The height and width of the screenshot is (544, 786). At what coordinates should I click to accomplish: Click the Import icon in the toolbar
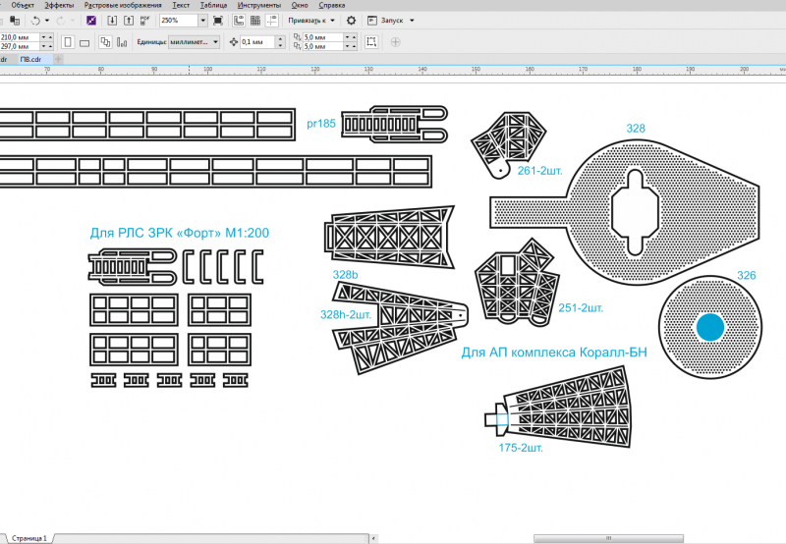[113, 20]
